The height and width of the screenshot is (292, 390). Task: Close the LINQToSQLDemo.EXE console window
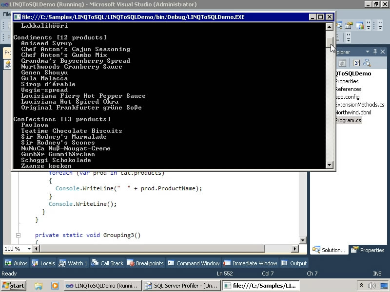point(330,17)
